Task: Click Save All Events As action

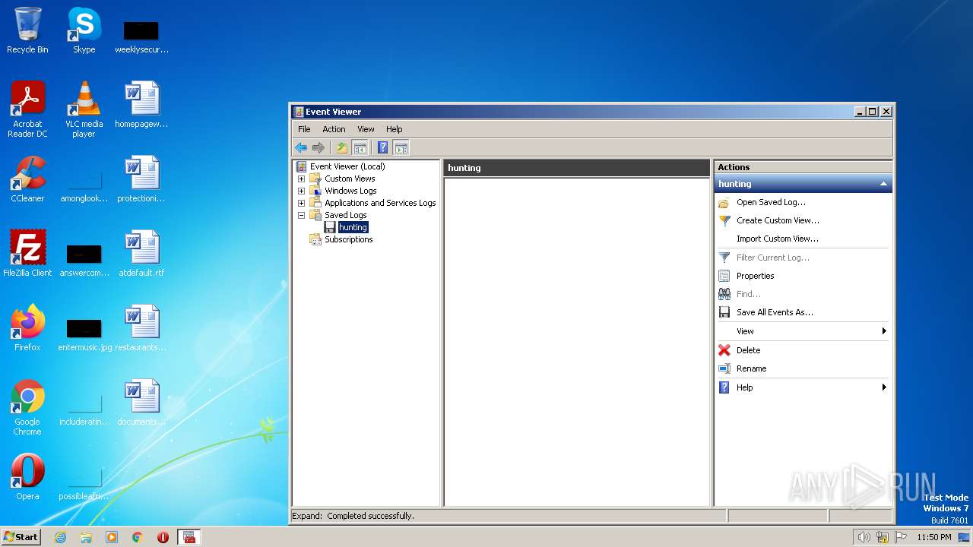Action: coord(775,312)
